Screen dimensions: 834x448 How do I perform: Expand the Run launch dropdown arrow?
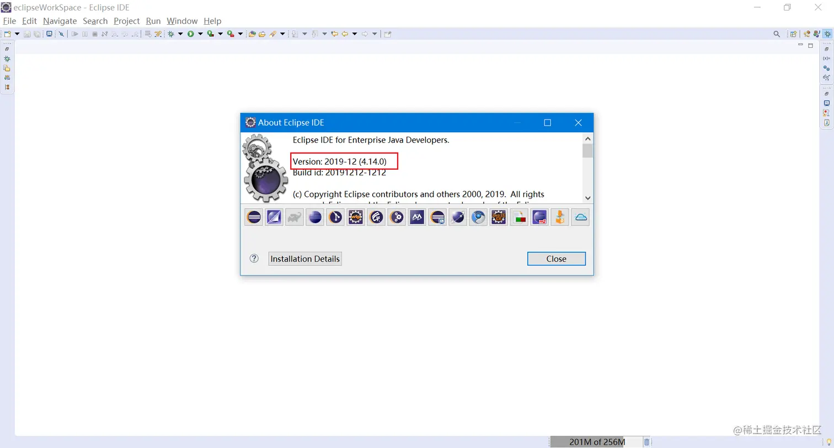click(x=200, y=34)
